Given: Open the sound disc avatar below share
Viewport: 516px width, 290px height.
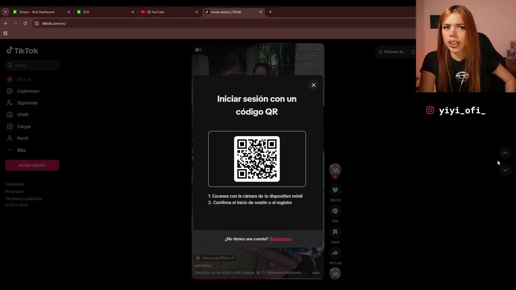Looking at the screenshot, I should pos(335,273).
